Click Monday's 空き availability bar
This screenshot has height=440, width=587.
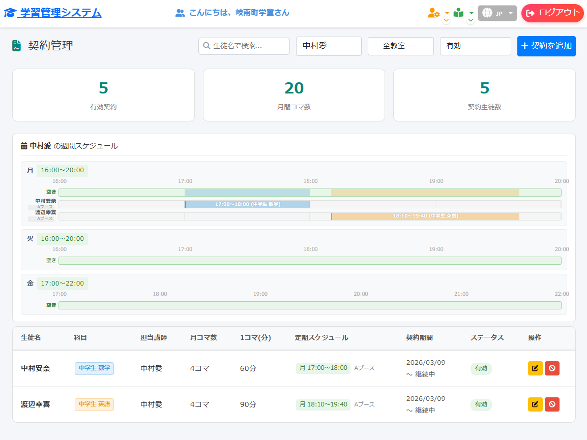[310, 193]
